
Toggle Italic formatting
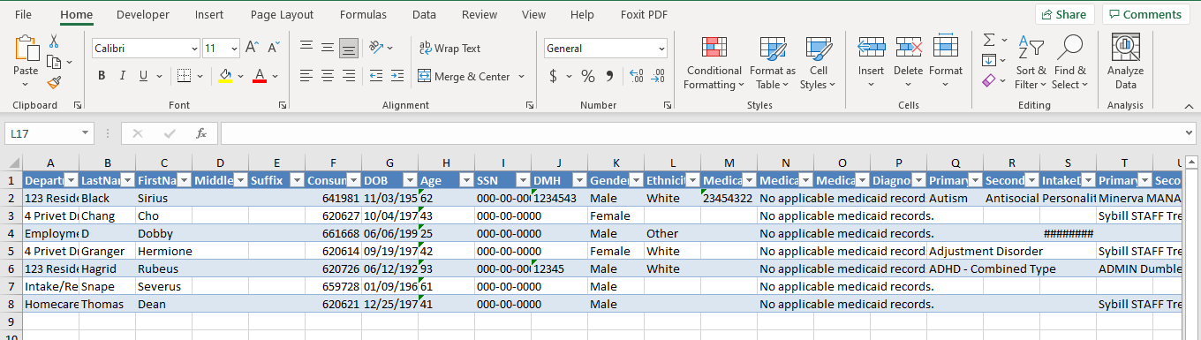123,76
